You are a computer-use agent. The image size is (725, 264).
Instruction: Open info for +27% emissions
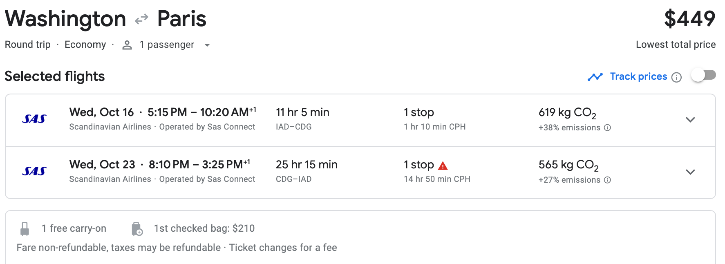[x=608, y=180]
